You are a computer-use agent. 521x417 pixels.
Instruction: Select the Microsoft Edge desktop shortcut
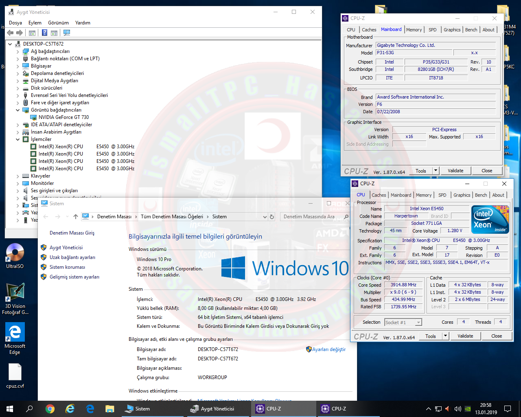point(15,338)
